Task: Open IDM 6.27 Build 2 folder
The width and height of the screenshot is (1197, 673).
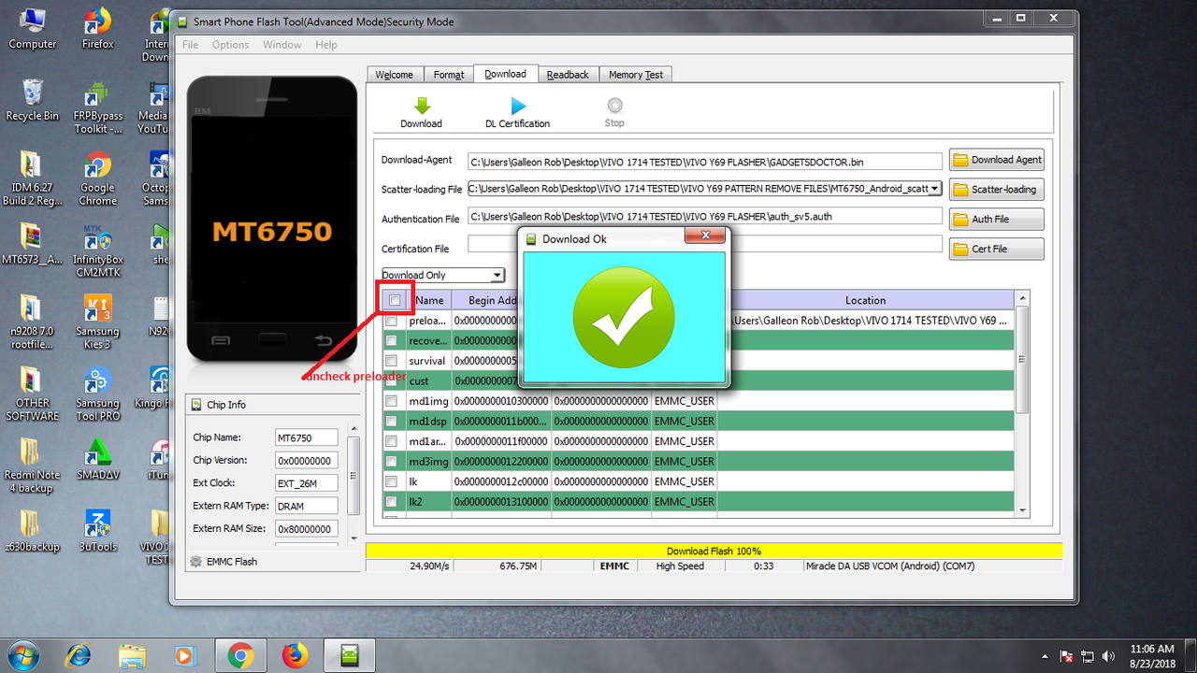Action: click(x=33, y=179)
